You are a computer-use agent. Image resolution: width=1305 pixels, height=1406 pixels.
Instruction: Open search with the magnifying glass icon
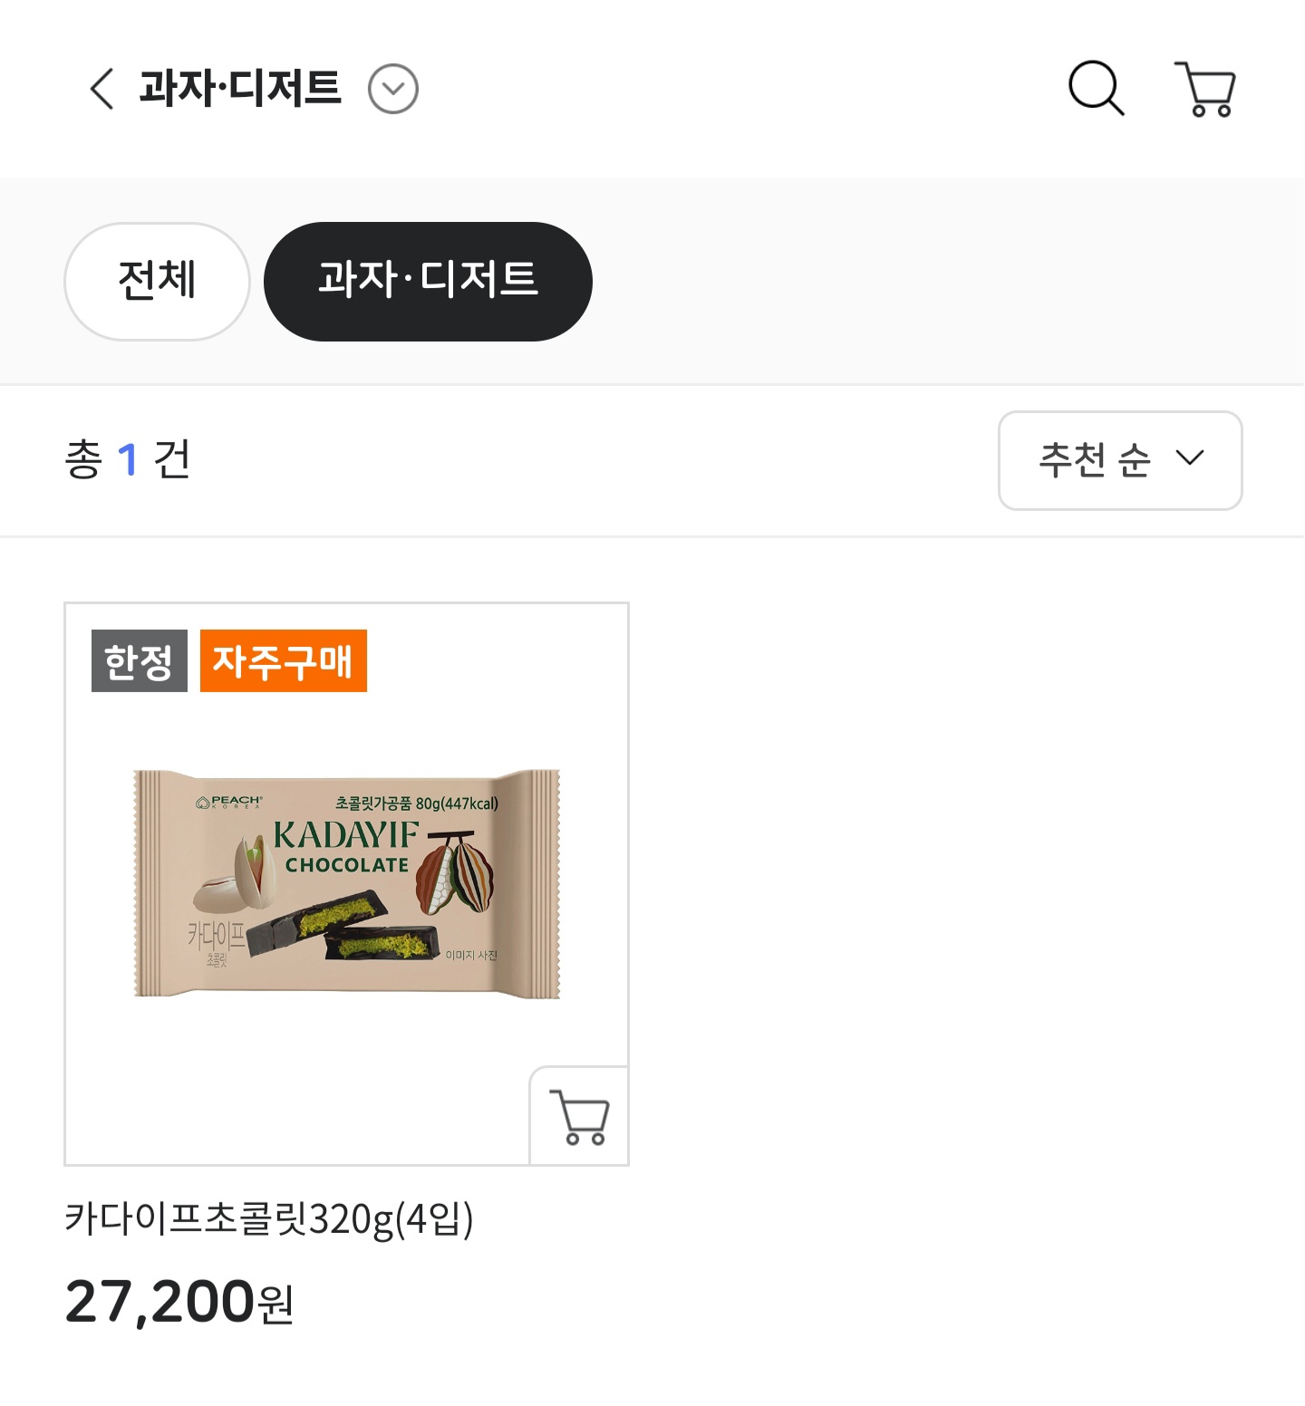1097,88
